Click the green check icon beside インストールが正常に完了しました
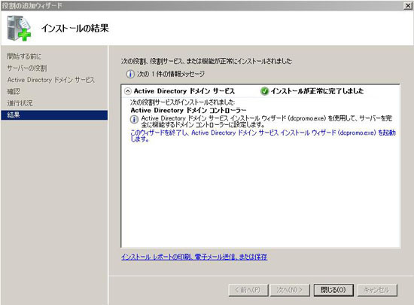This screenshot has height=305, width=414. [x=264, y=91]
